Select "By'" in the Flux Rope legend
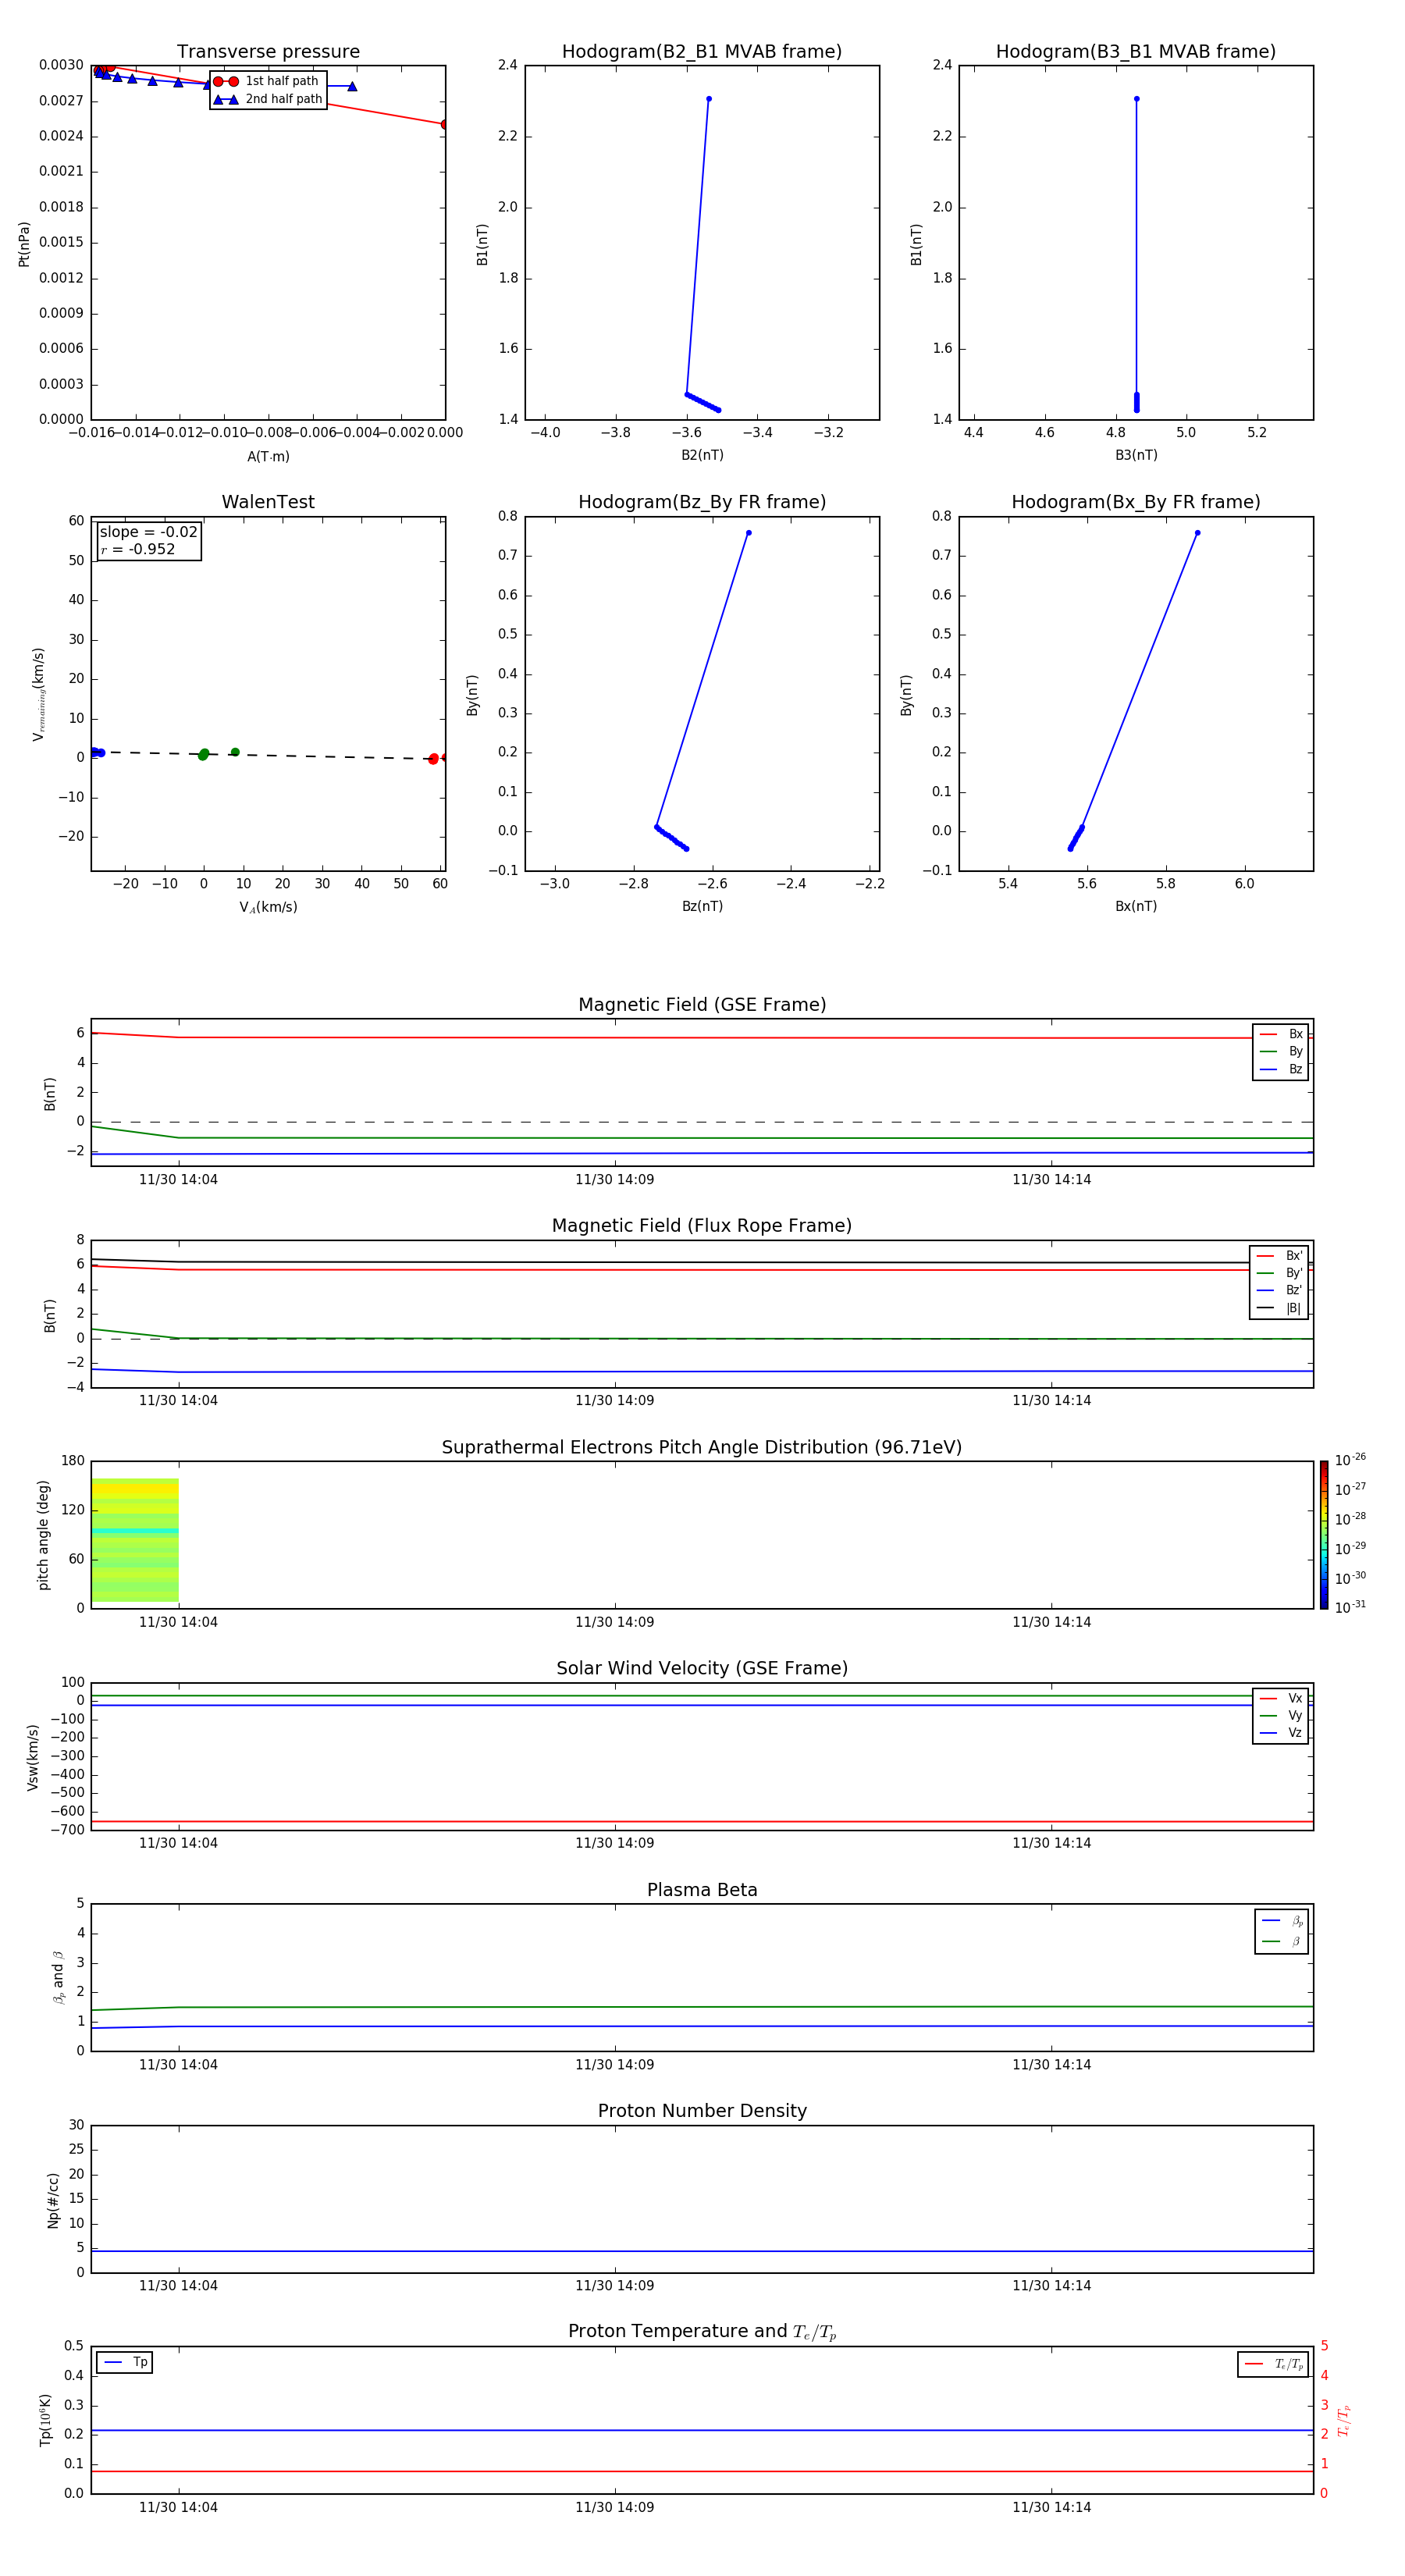This screenshot has height=2576, width=1405. (1279, 1273)
